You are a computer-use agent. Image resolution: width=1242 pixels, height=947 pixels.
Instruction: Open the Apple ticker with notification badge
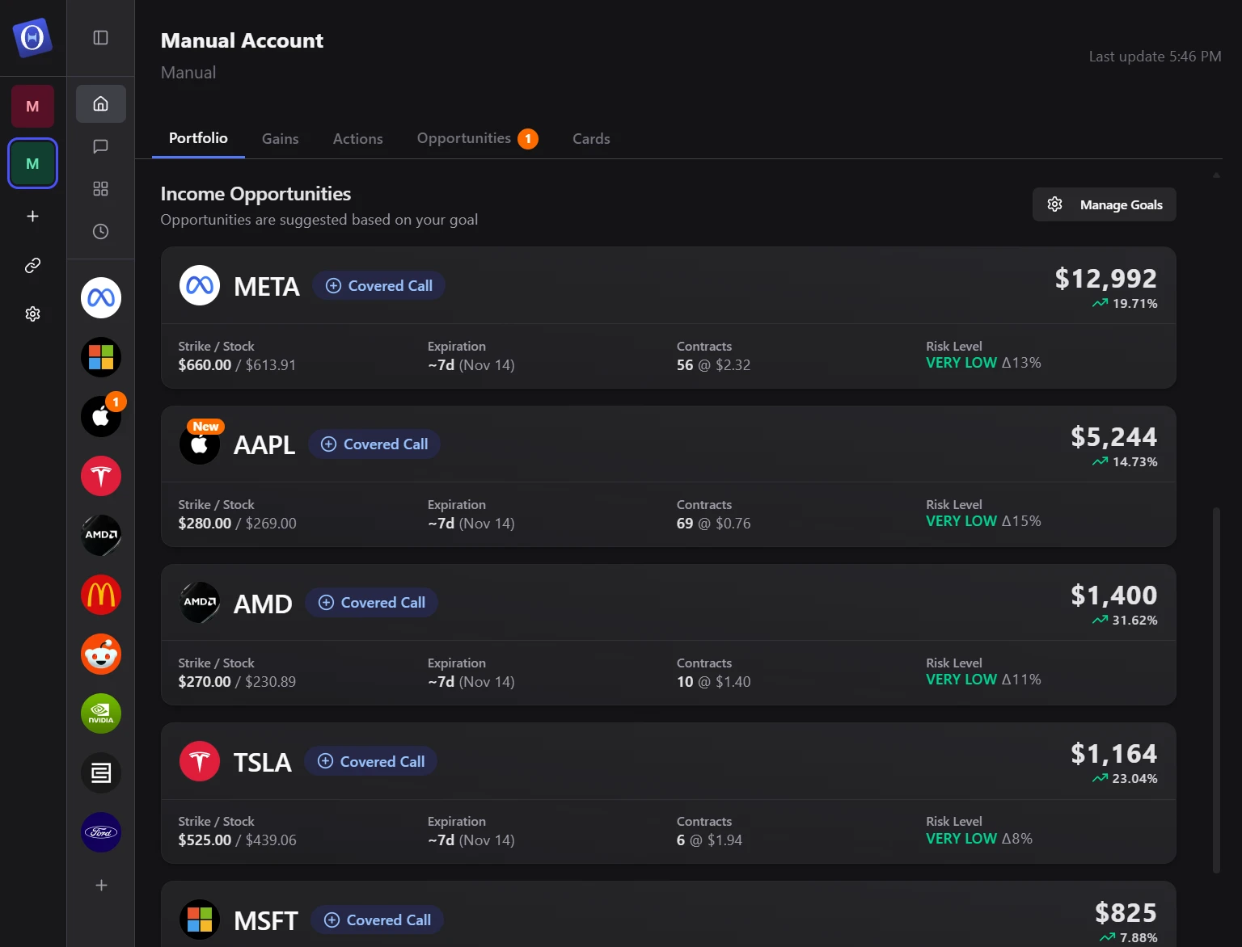coord(100,416)
